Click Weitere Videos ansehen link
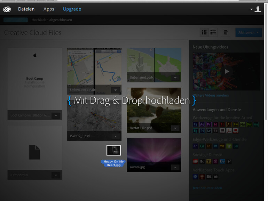The width and height of the screenshot is (268, 201). (211, 95)
